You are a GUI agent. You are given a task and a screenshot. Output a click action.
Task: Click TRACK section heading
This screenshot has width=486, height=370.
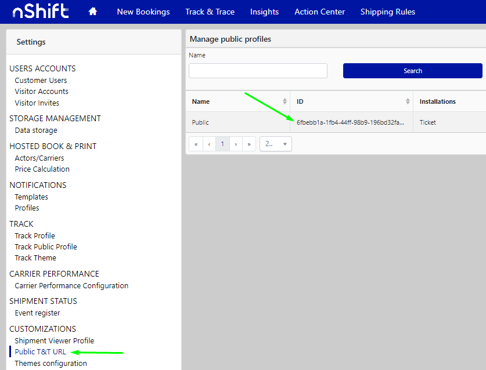coord(21,224)
